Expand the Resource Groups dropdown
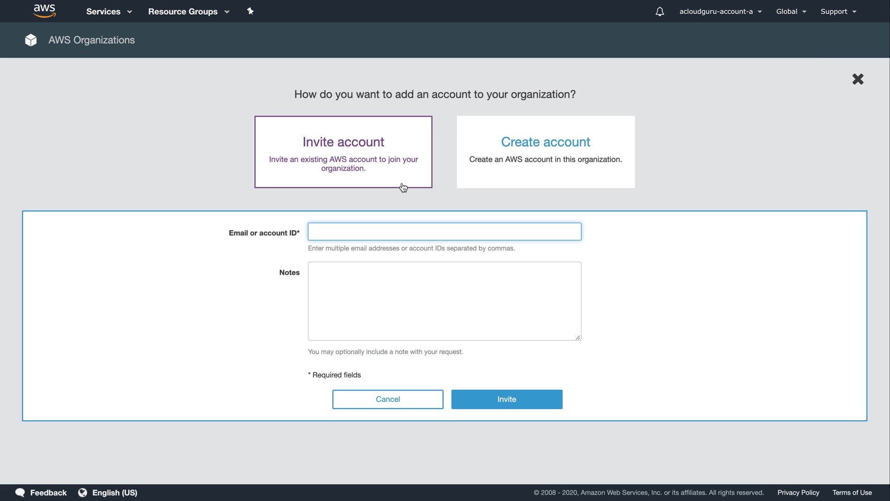Viewport: 890px width, 501px height. click(x=189, y=12)
